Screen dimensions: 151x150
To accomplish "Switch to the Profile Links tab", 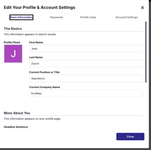I will click(x=88, y=17).
